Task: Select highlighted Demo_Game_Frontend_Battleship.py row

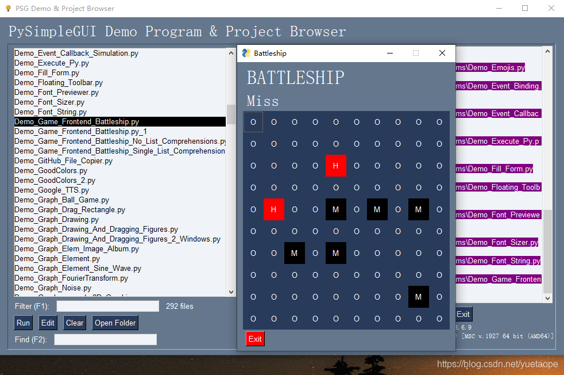Action: [120, 121]
